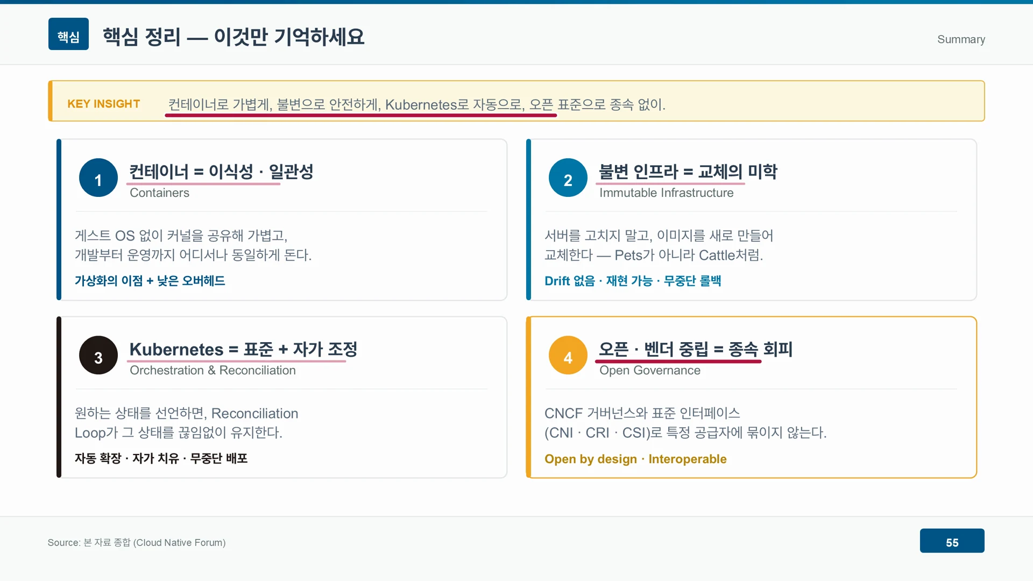
Task: Click text CNCF 거버넌스와 표준 인터페이스
Action: (642, 413)
